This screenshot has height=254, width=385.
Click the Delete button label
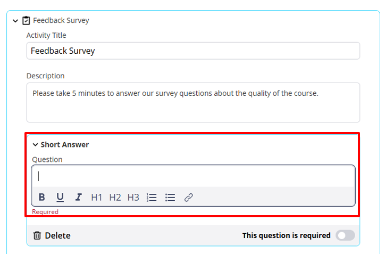coord(57,235)
